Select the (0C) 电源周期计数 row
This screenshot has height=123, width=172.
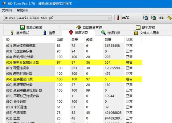pyautogui.click(x=74, y=85)
